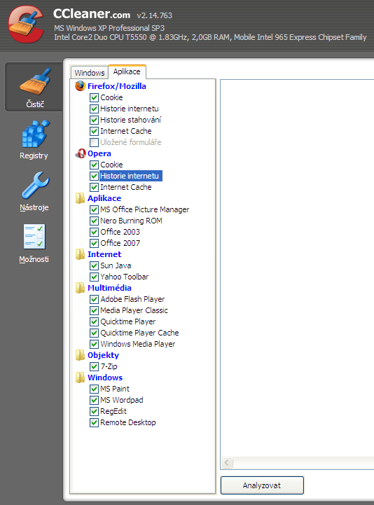Screen dimensions: 374x505
Task: Toggle Opera Internet Cache checkbox
Action: (x=94, y=187)
